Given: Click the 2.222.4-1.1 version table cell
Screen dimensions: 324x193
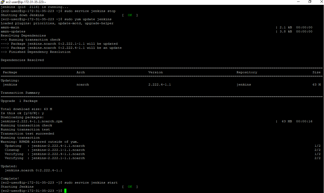Looking at the screenshot, I should pyautogui.click(x=160, y=85).
